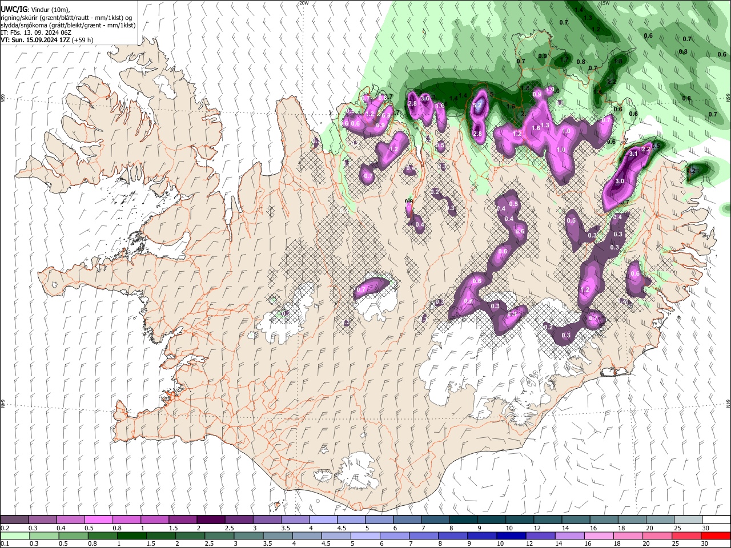Select the grey-green 3 swatch in lower legend row
The image size is (731, 548).
click(x=248, y=536)
